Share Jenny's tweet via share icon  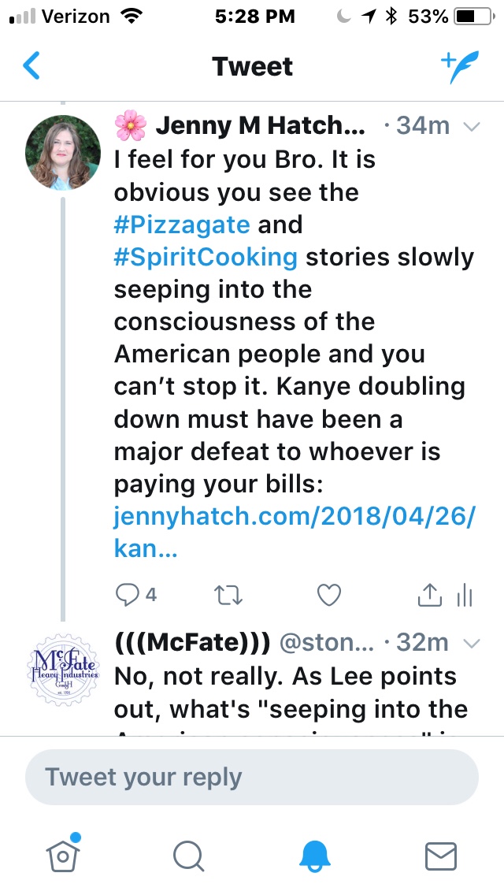[428, 596]
